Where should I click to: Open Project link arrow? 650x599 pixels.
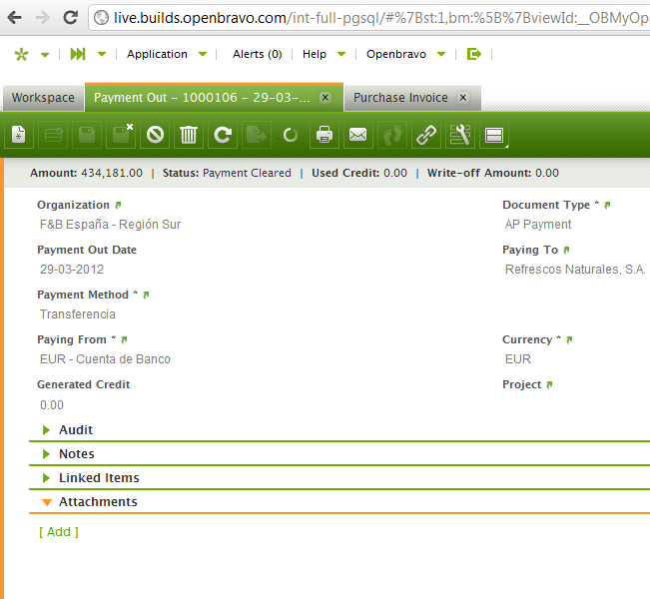click(549, 384)
